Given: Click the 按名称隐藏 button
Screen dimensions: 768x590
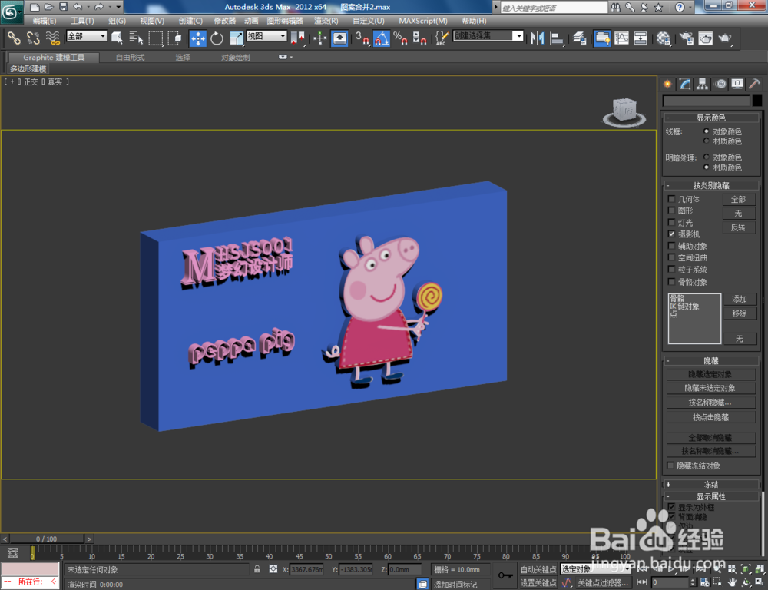Looking at the screenshot, I should click(710, 403).
